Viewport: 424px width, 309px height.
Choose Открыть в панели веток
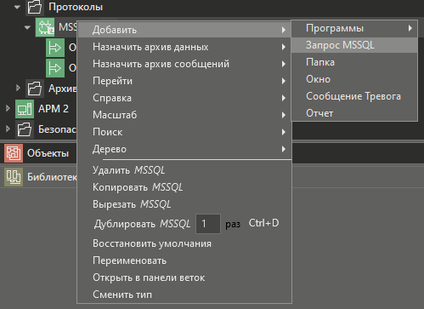[x=184, y=278]
